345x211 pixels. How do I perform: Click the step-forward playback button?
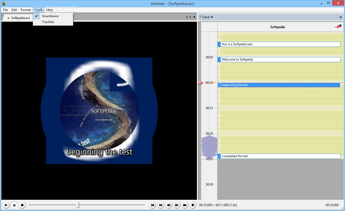point(177,205)
